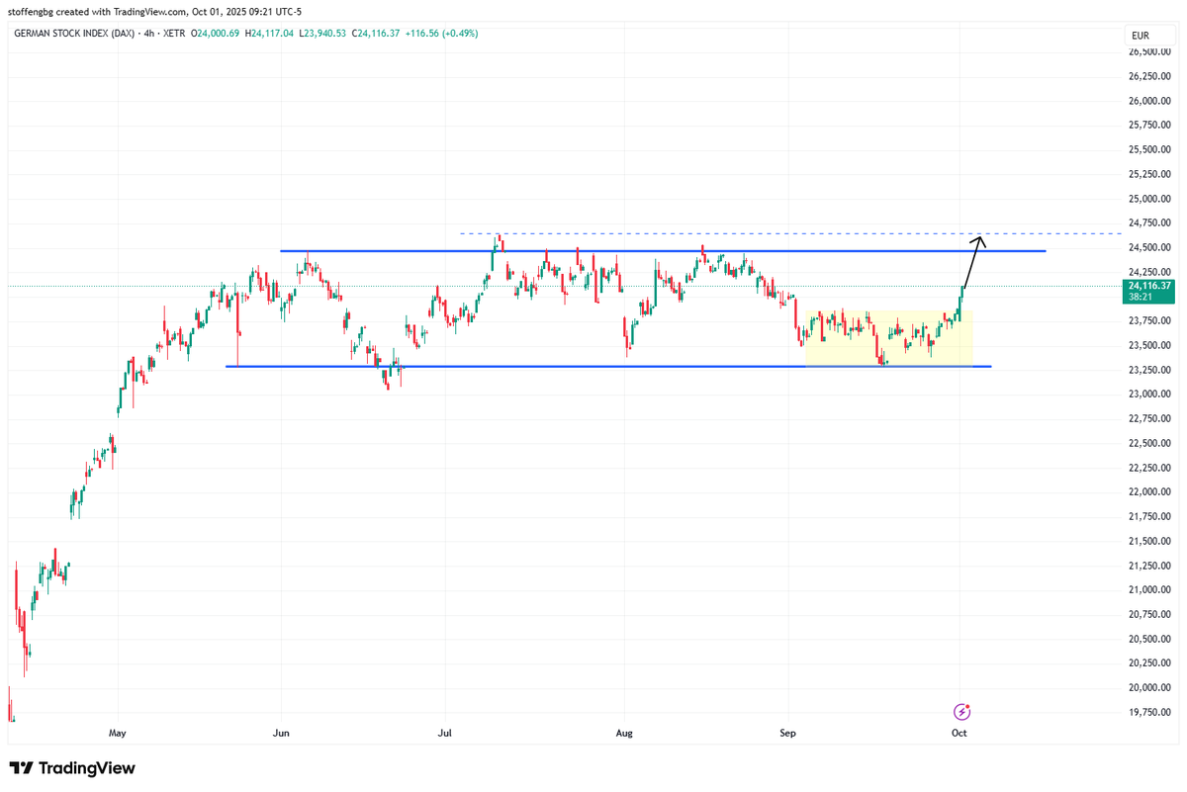The image size is (1187, 792).
Task: Click the Oct label on the time axis
Action: 959,734
